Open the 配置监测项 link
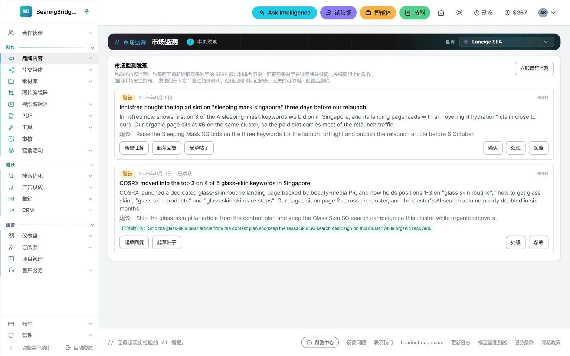570x356 pixels. [x=318, y=81]
